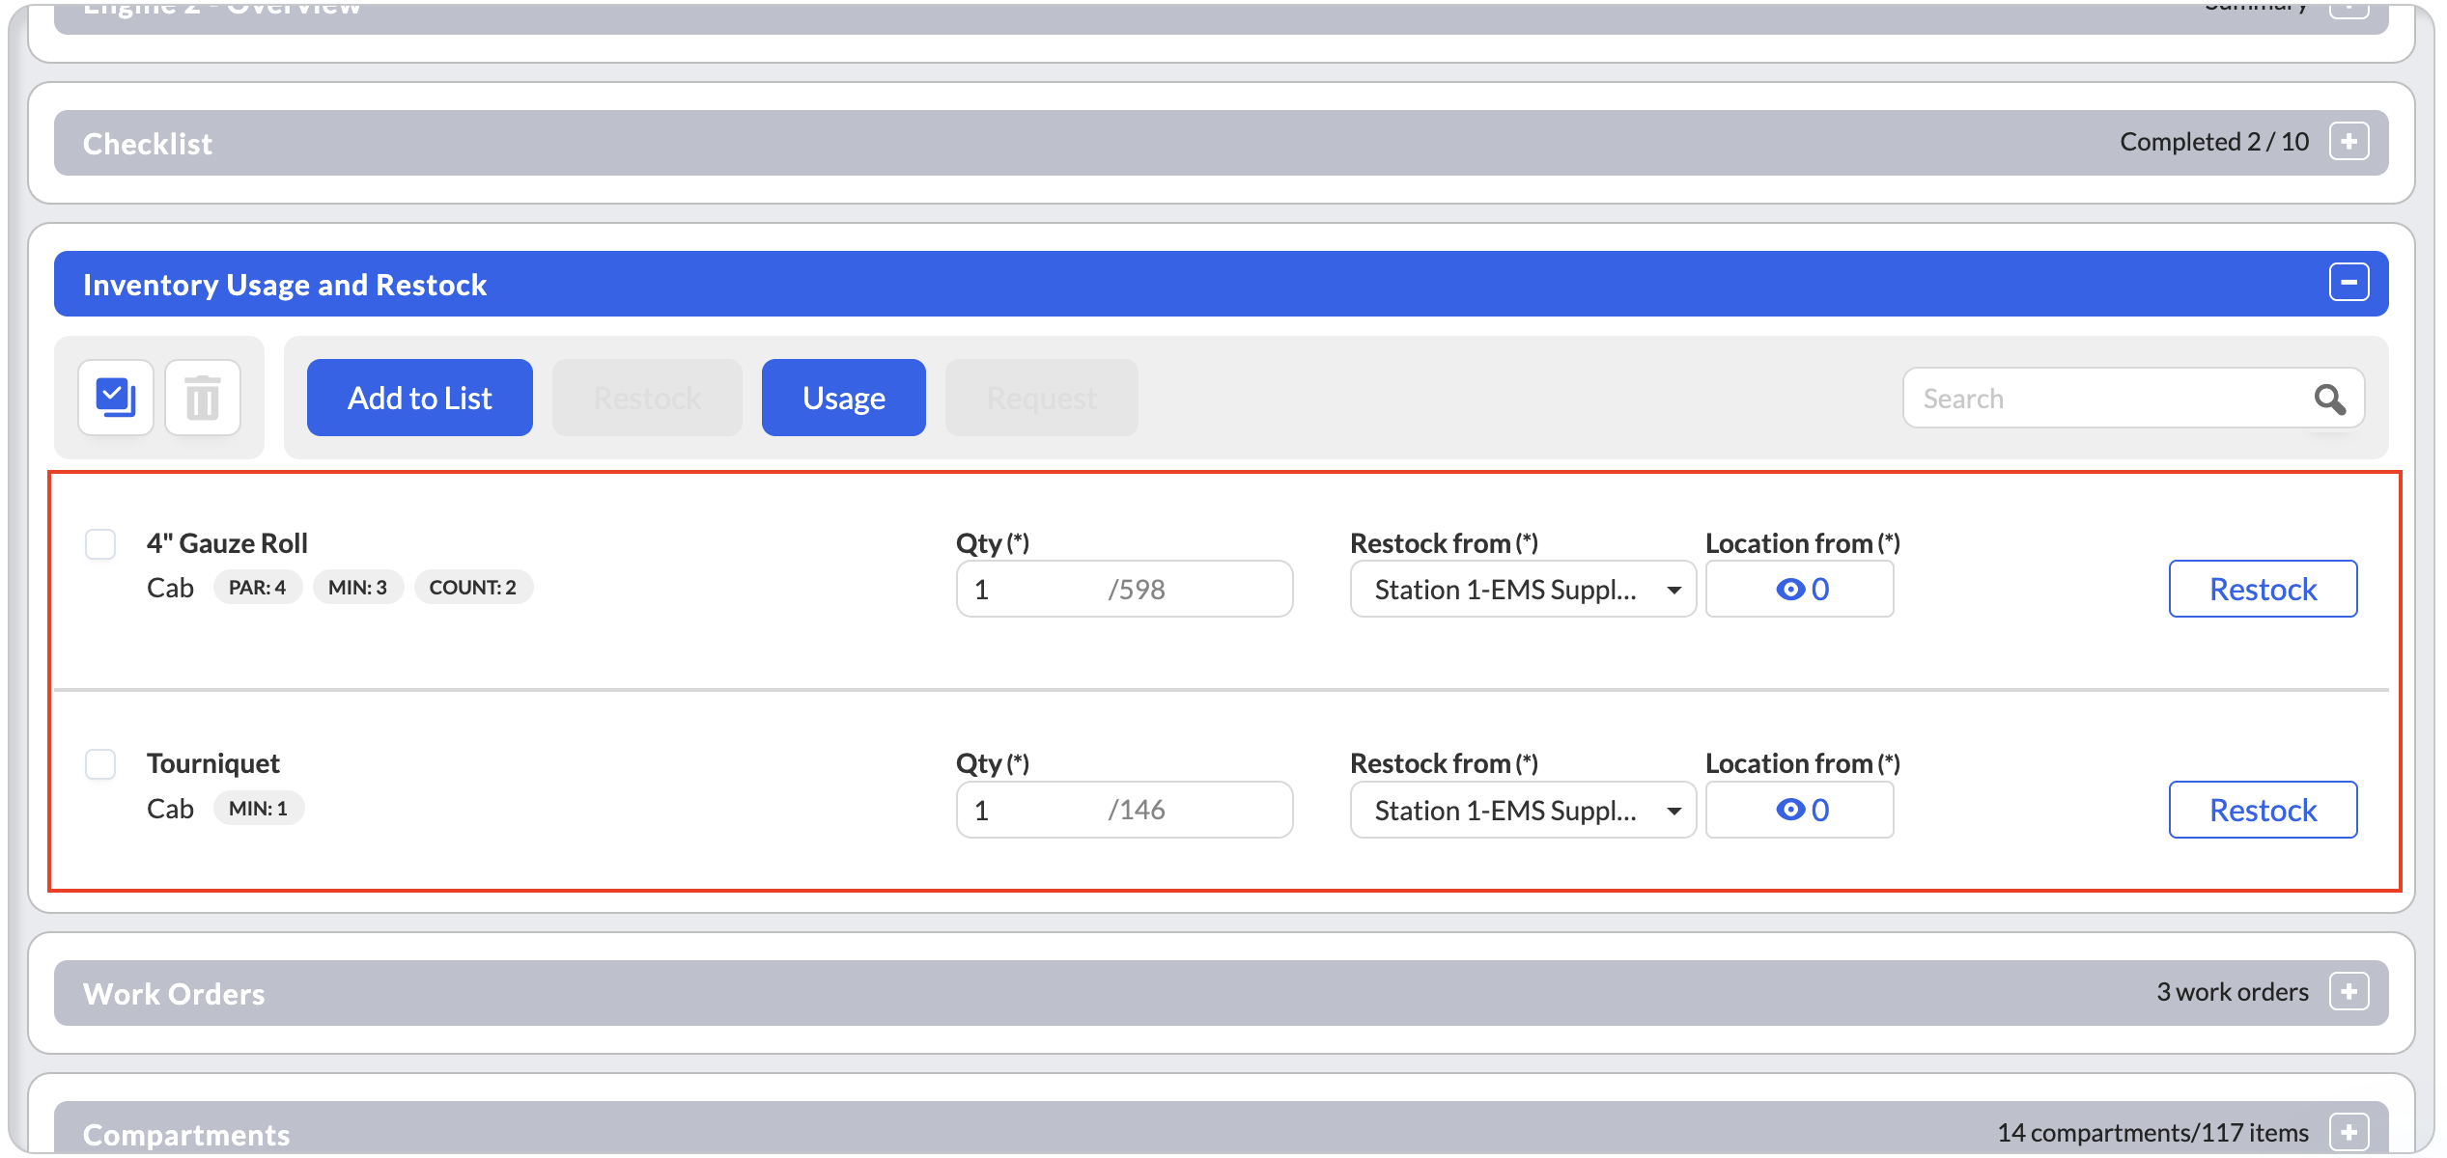Viewport: 2447px width, 1158px height.
Task: Open Restock from dropdown for Tourniquet
Action: tap(1523, 810)
